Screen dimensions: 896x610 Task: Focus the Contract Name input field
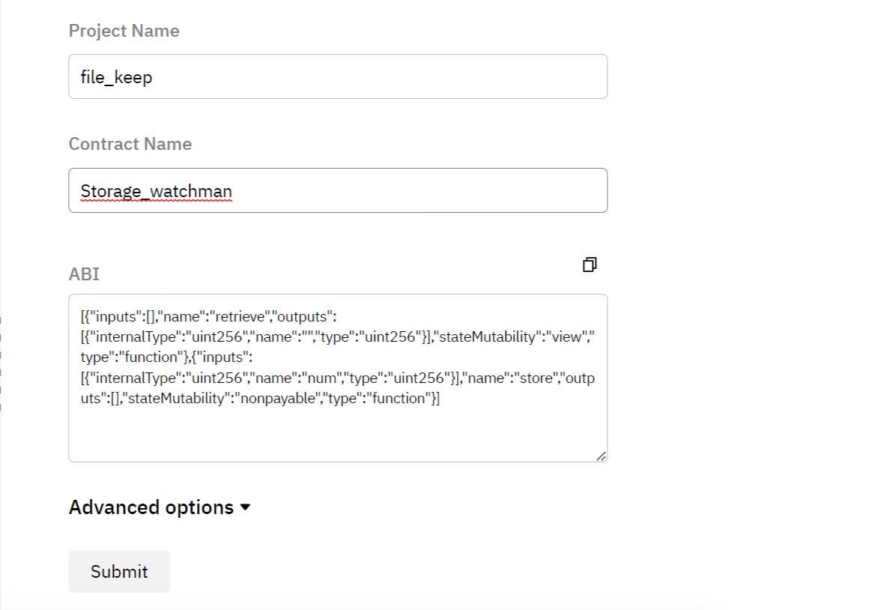point(338,190)
